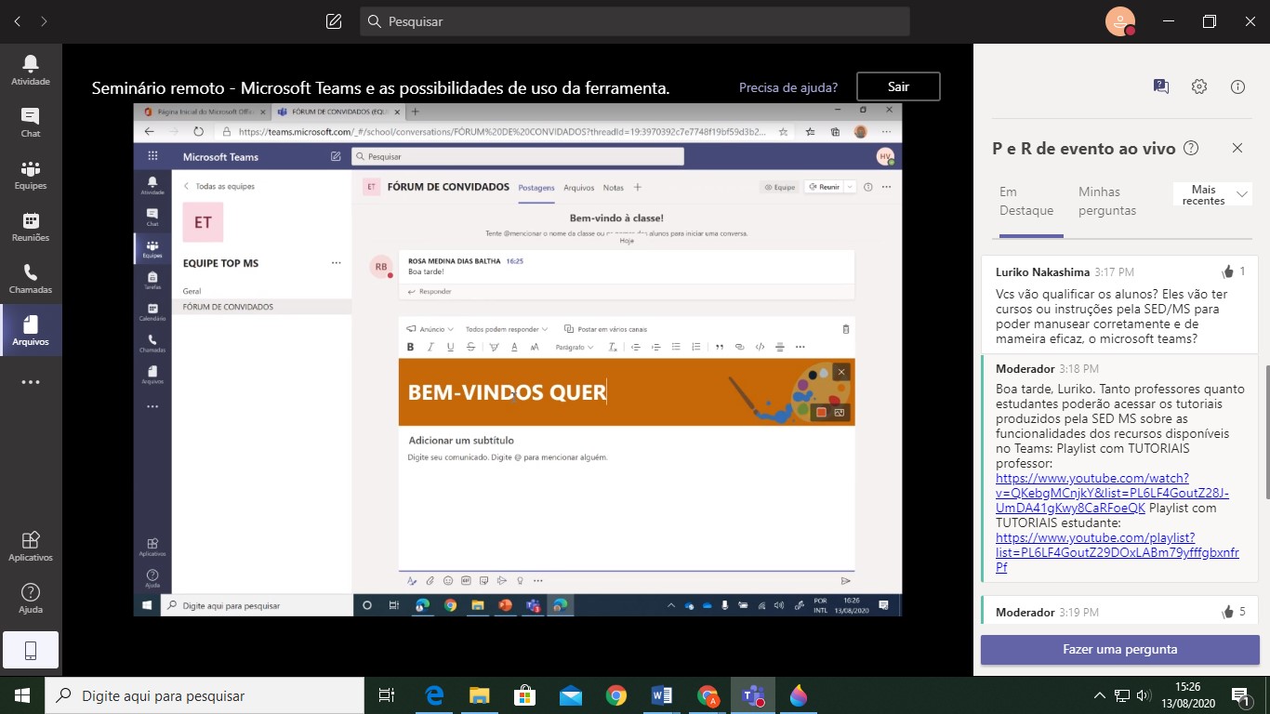Open Microsoft Edge from the taskbar
The image size is (1270, 714).
pos(433,695)
